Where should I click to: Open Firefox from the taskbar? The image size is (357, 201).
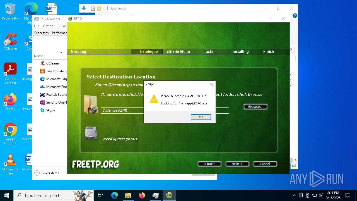tap(142, 195)
